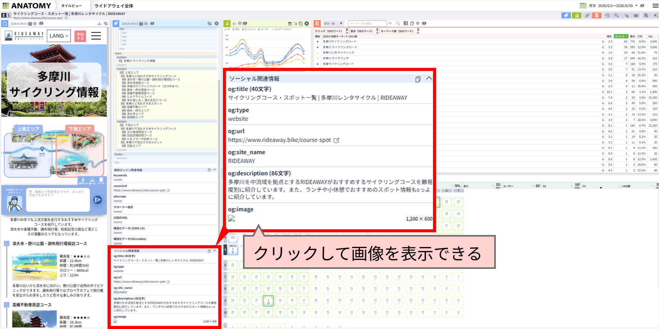This screenshot has width=659, height=329.
Task: Open the crown top-10 ranking icon
Action: point(636,15)
